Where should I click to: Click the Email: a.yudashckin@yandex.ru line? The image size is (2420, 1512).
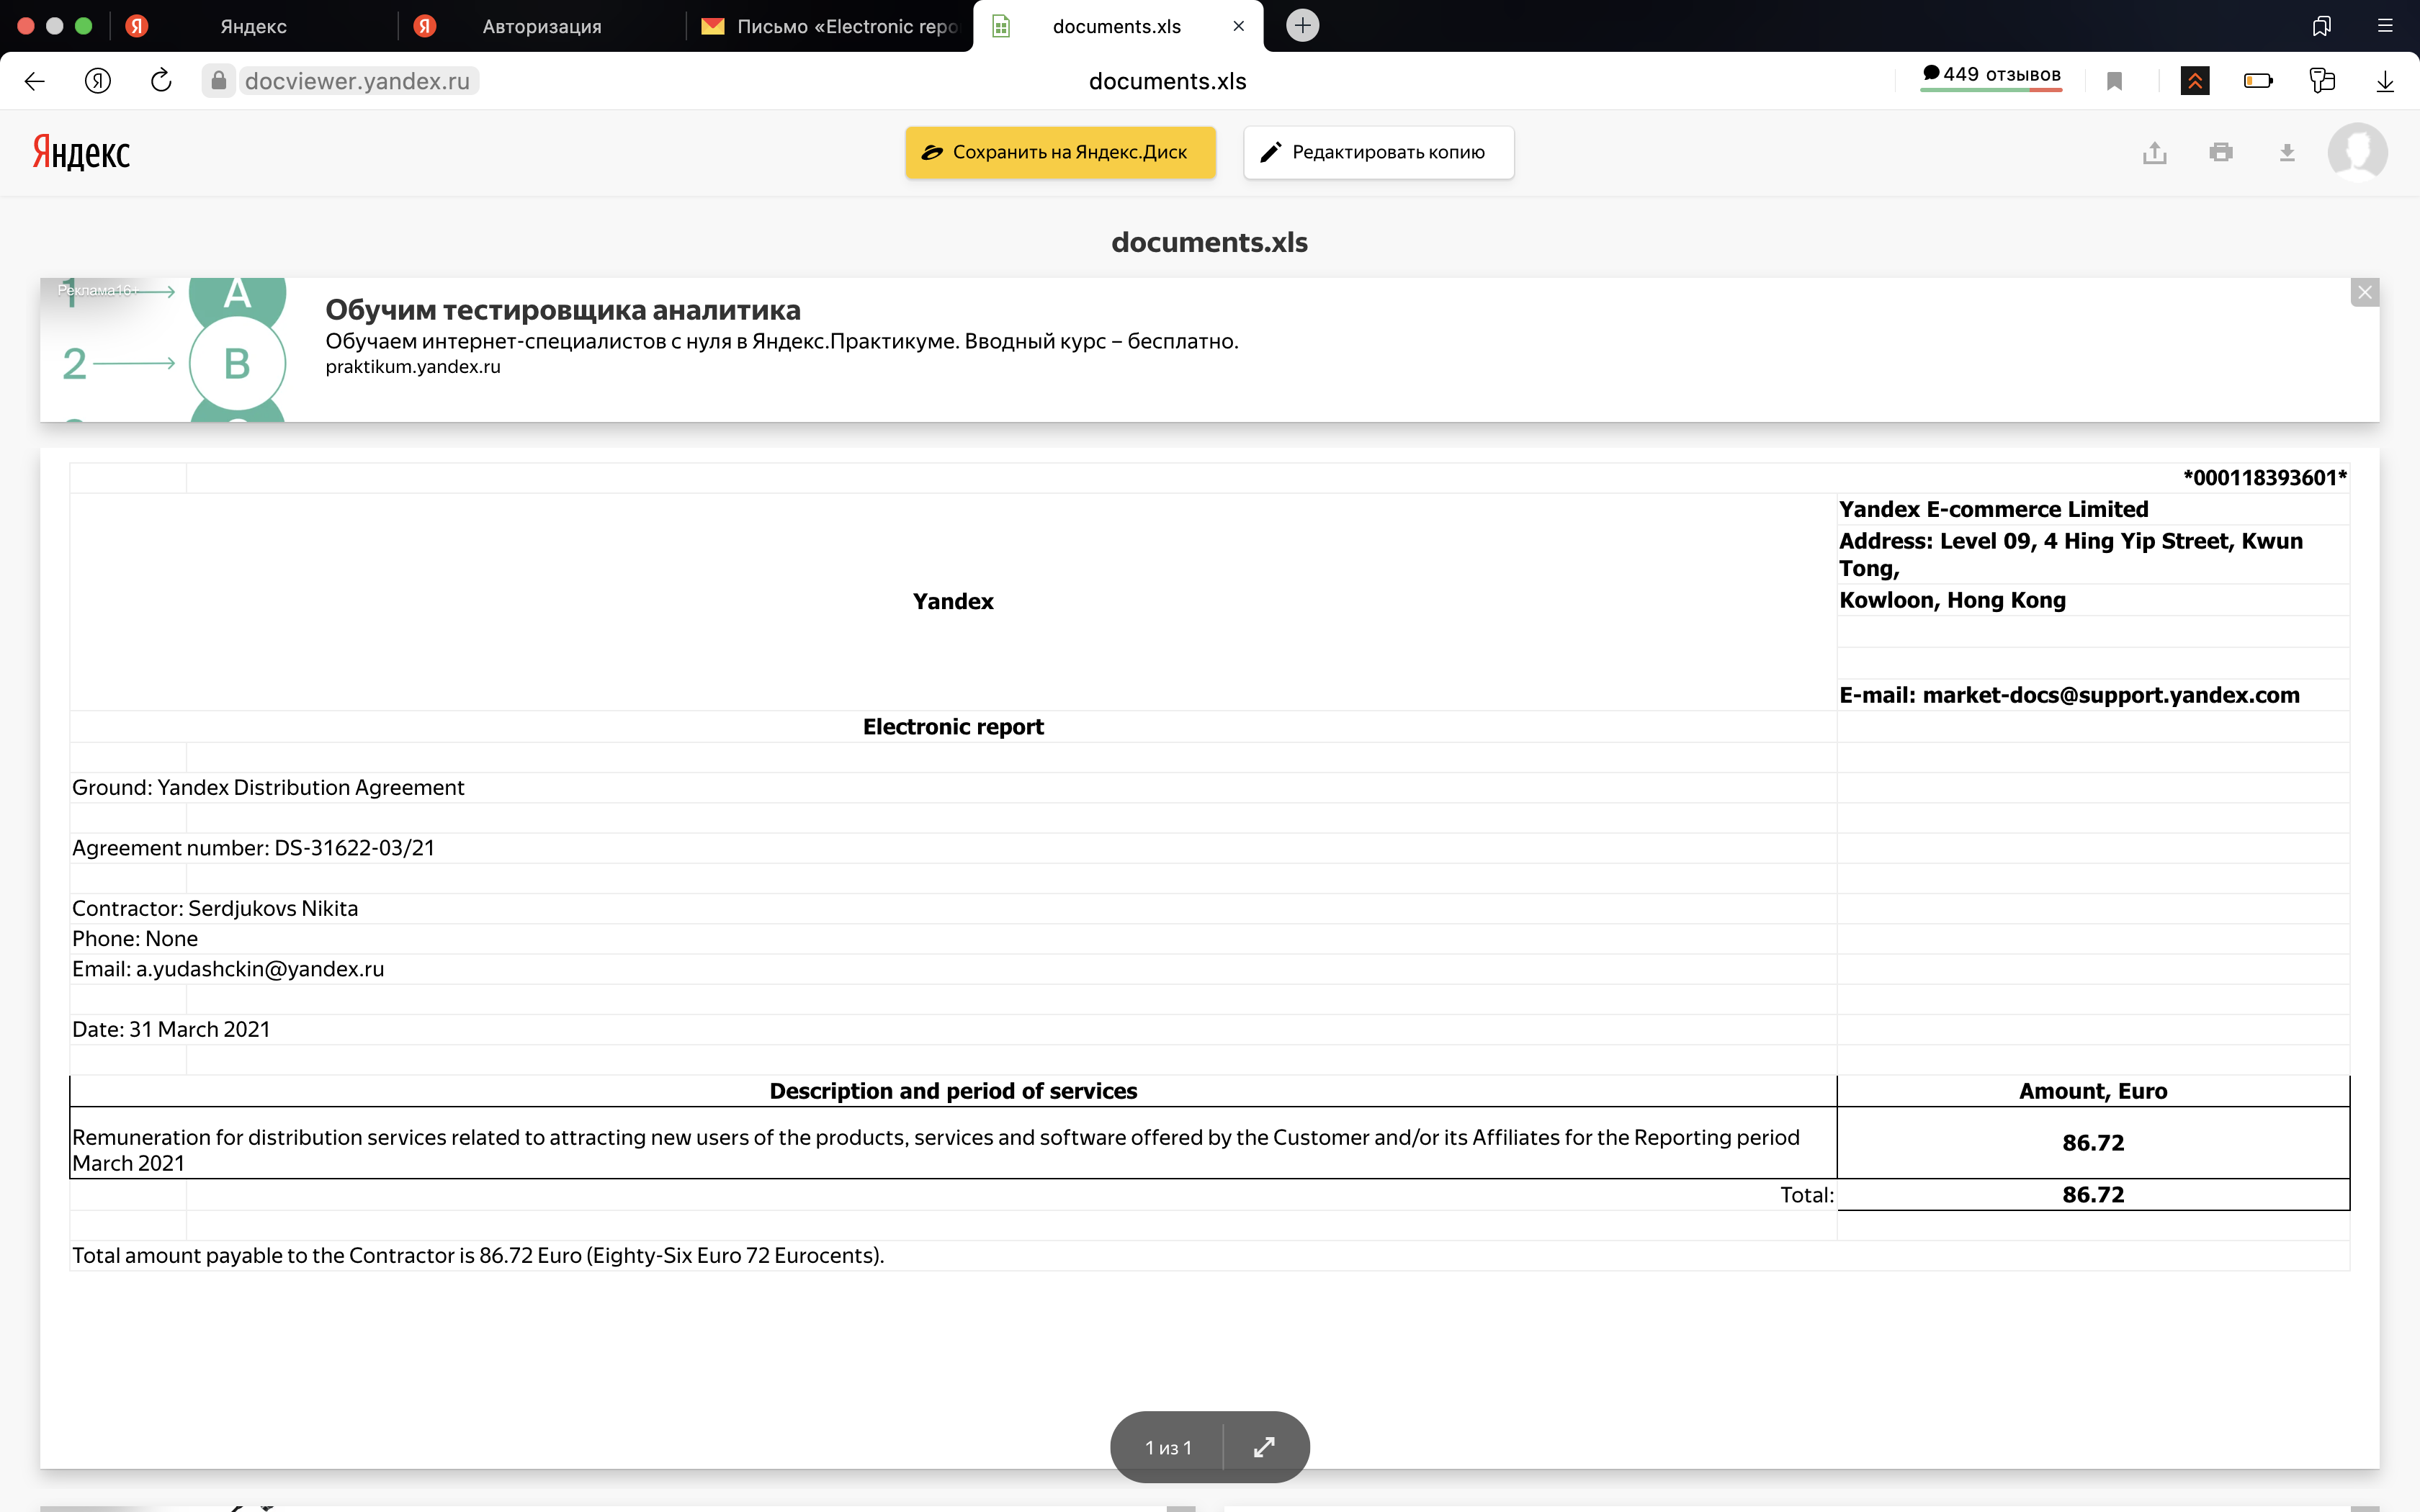(228, 969)
